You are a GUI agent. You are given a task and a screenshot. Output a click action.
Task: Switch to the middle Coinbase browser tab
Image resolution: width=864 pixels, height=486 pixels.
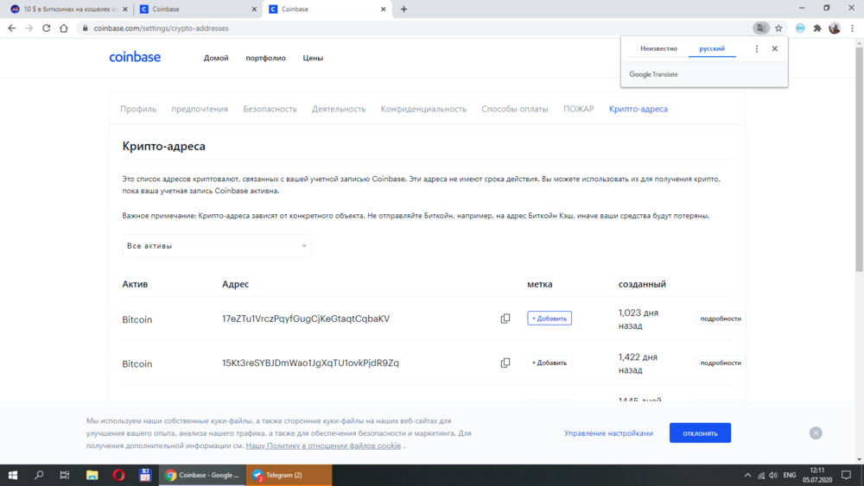click(197, 9)
